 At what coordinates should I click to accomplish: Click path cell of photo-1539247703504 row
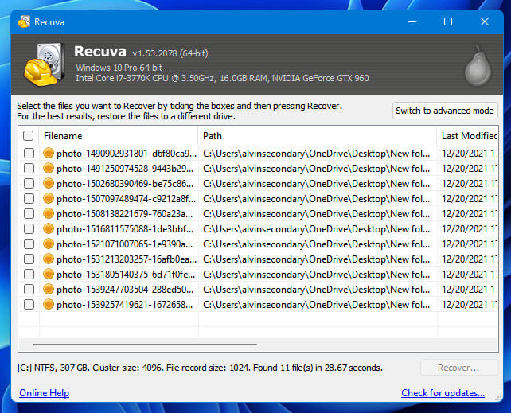pyautogui.click(x=317, y=290)
